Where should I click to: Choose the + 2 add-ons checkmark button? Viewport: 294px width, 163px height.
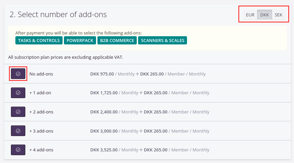18,112
